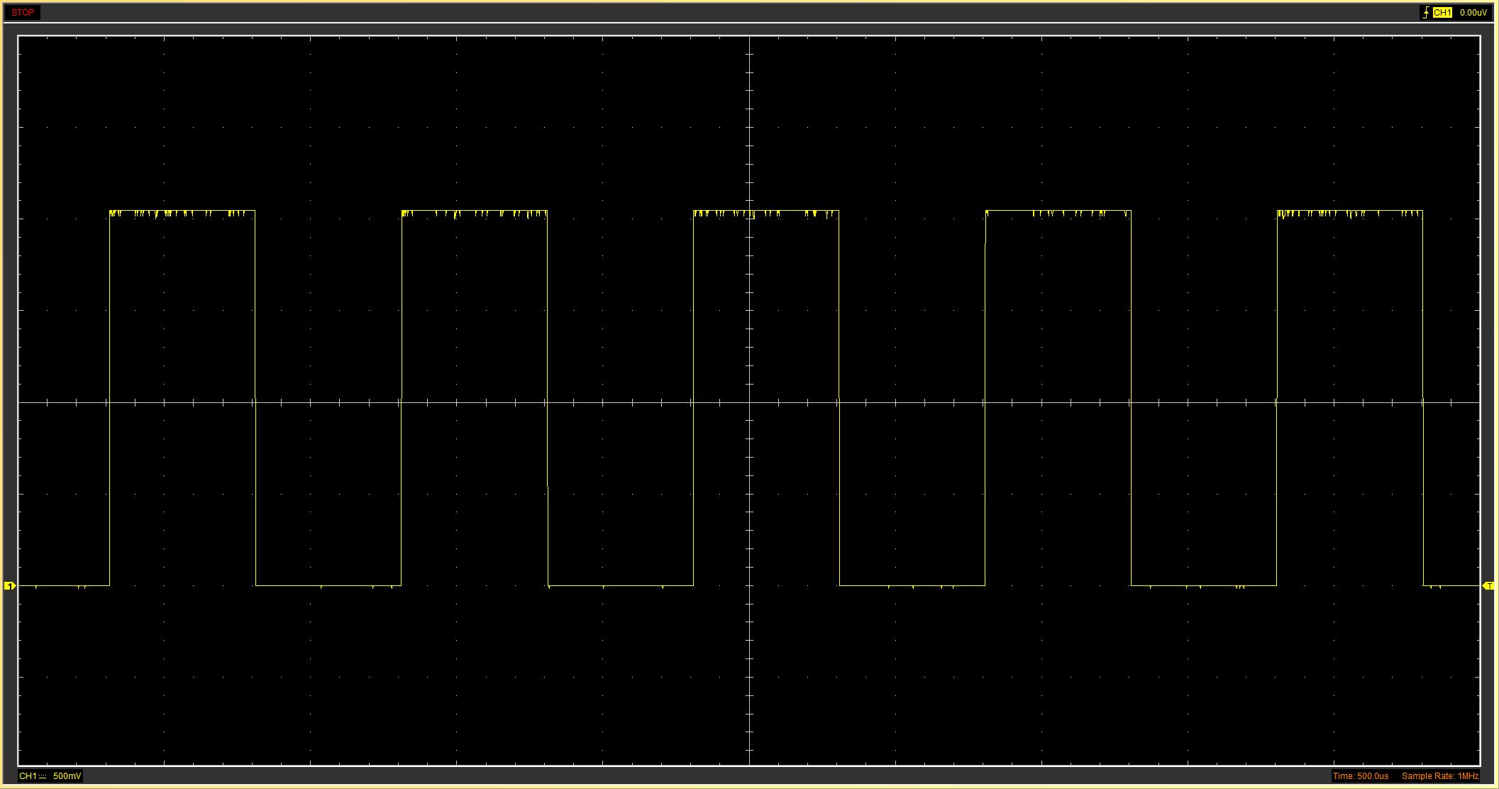Click the red STOP acquisition indicator

[x=23, y=12]
